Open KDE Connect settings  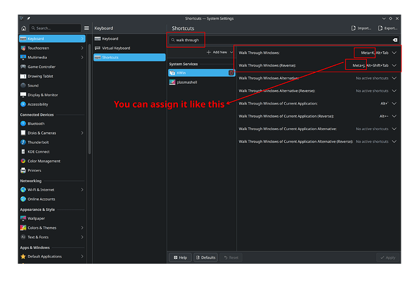tap(52, 151)
